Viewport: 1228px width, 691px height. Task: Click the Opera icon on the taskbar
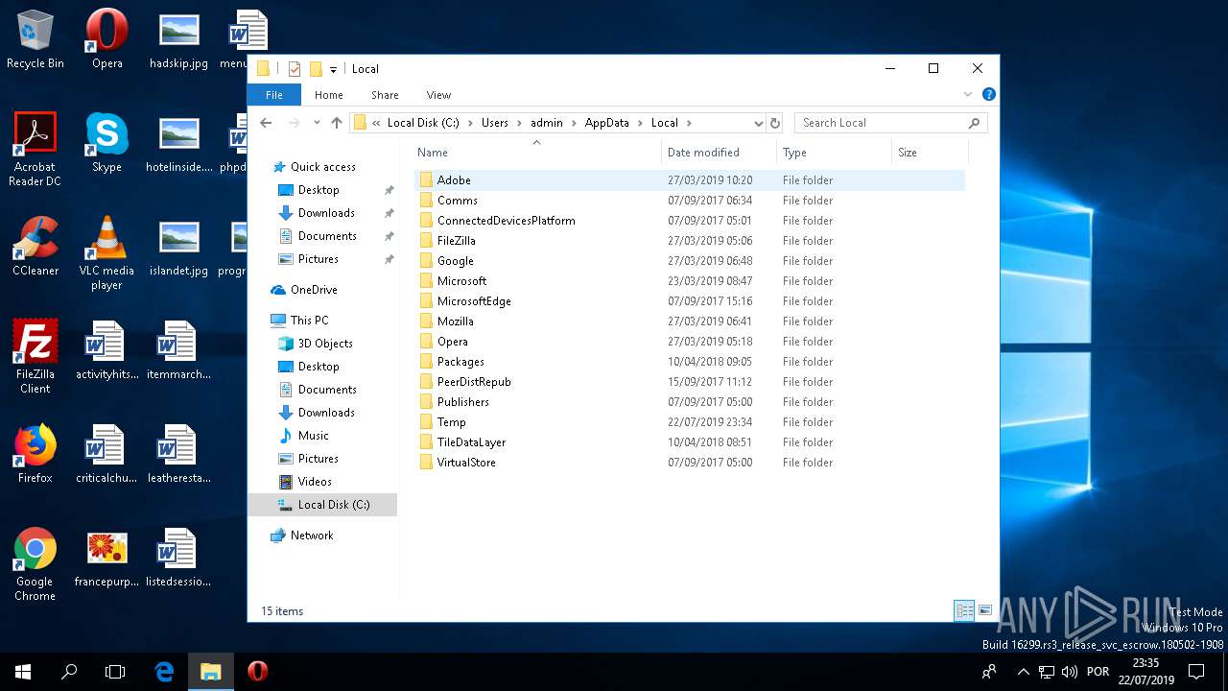(x=257, y=672)
